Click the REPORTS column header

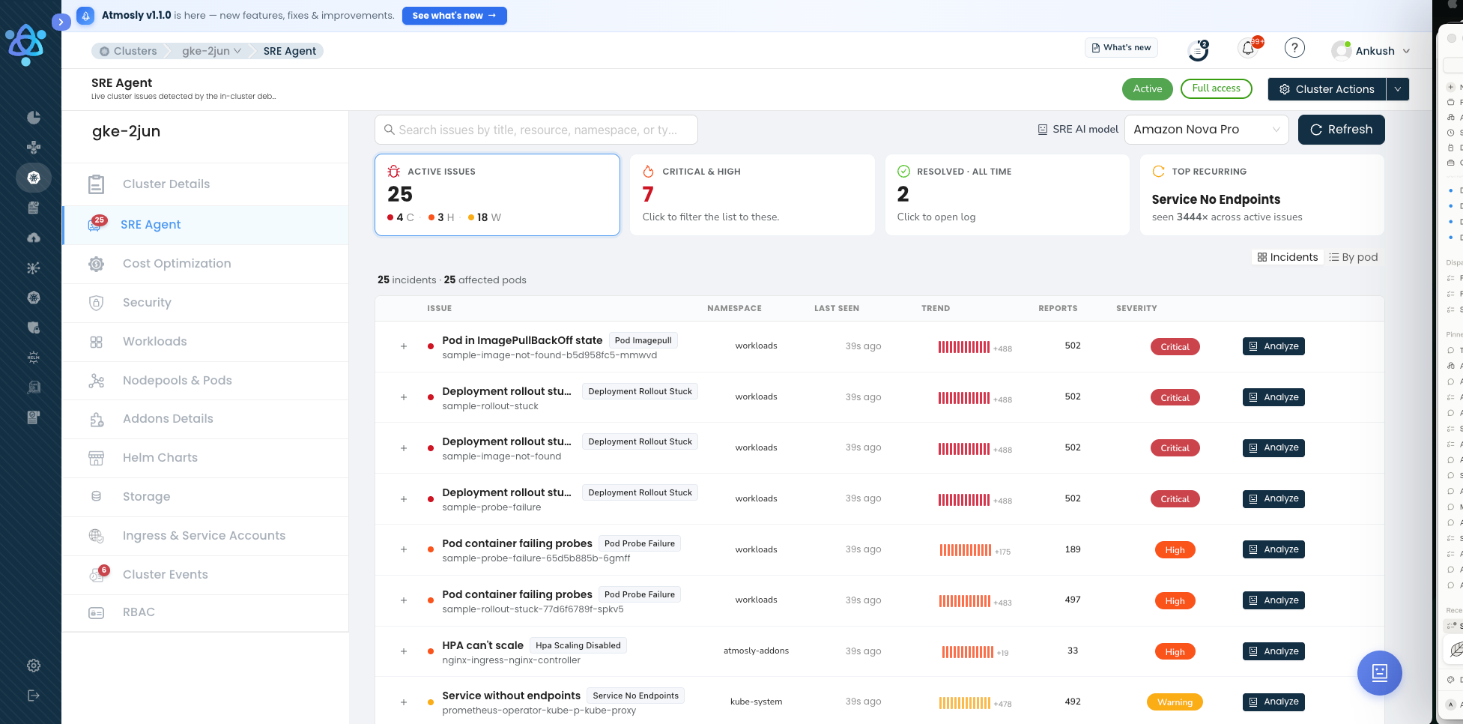(1058, 308)
